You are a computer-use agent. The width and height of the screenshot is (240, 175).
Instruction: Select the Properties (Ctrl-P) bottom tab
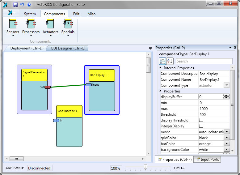coord(175,160)
